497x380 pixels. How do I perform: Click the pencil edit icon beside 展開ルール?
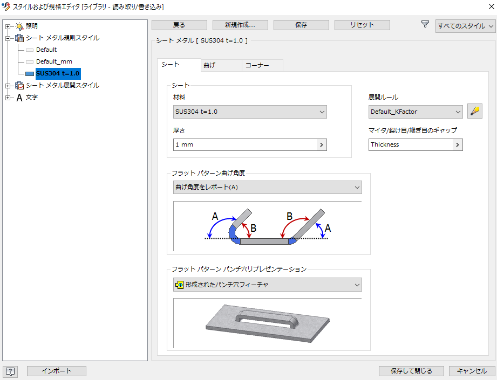(x=474, y=112)
